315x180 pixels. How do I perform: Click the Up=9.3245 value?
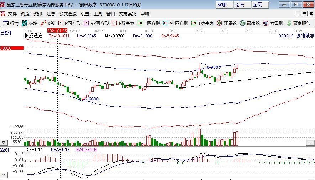tap(86, 36)
